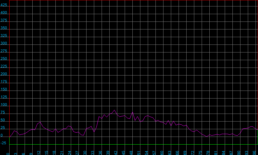Image resolution: width=258 pixels, height=155 pixels.
Task: Click the magenta spike at x-value 48
Action: pyautogui.click(x=132, y=112)
